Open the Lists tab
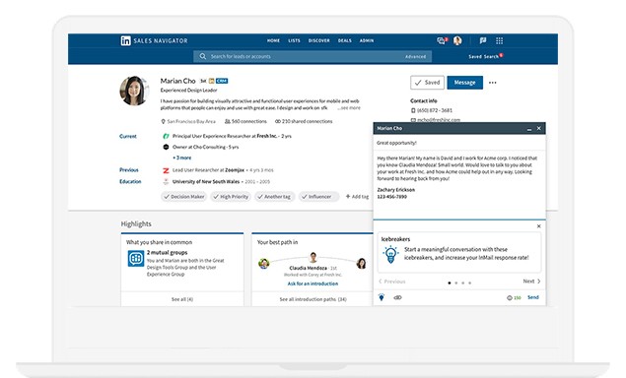This screenshot has height=378, width=626. 294,40
